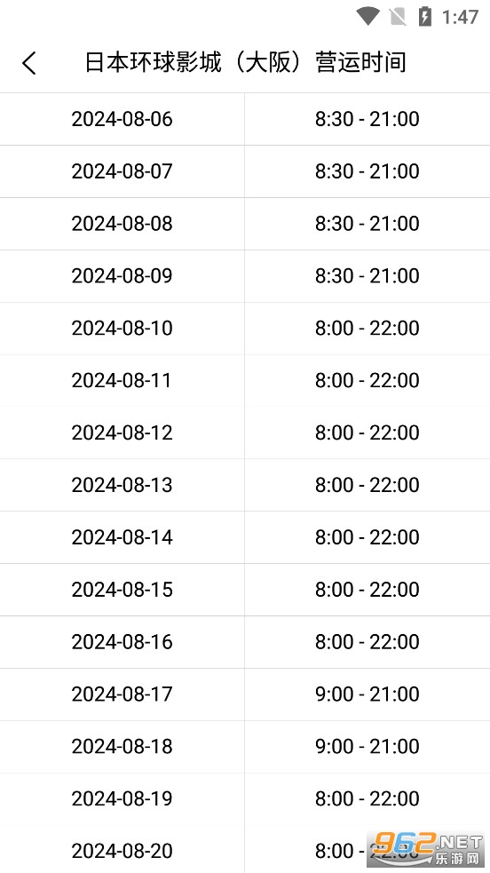490x873 pixels.
Task: Tap hours 8:00 - 22:00 for 2024-08-11
Action: click(367, 381)
